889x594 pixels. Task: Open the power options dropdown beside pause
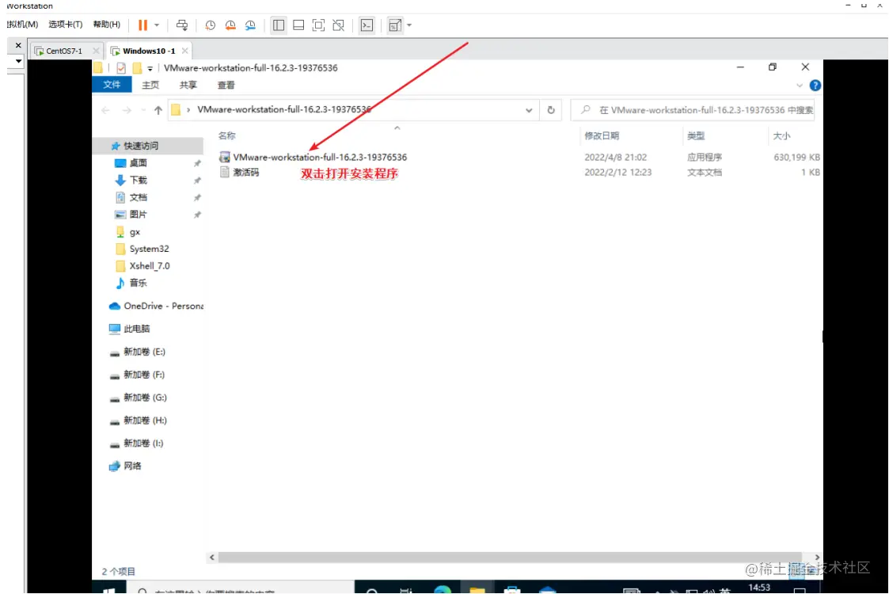click(x=157, y=25)
